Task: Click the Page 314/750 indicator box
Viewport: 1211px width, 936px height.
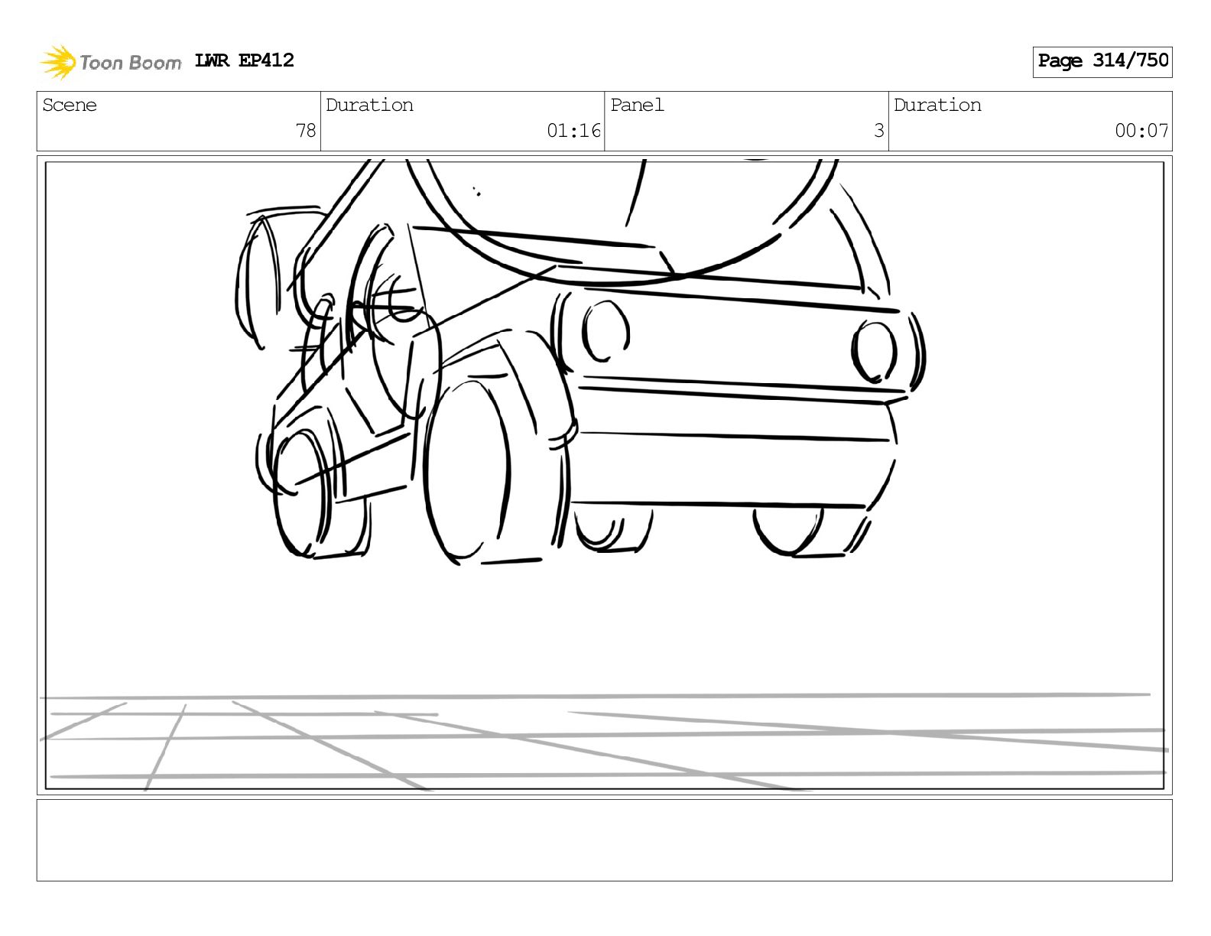Action: [1102, 61]
